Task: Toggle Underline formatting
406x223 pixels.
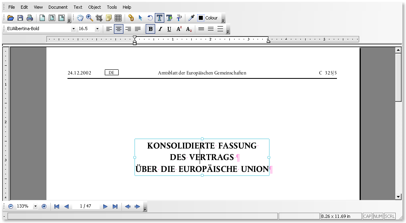Action: tap(169, 29)
